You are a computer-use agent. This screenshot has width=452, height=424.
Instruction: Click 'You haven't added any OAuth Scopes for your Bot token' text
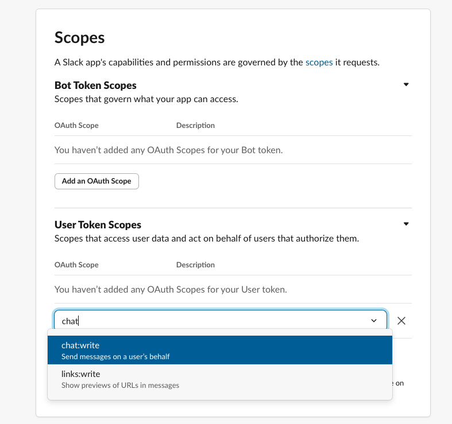169,150
